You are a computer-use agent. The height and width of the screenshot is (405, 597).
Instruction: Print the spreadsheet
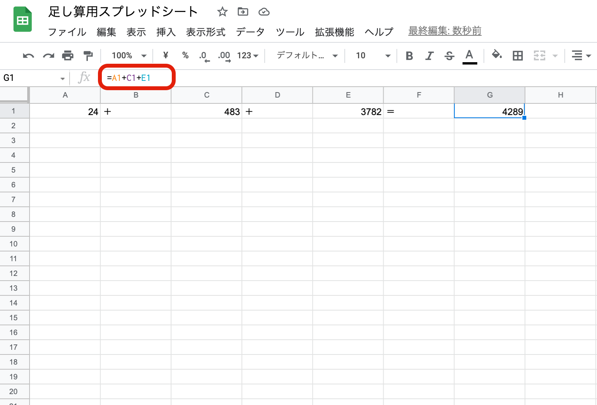pyautogui.click(x=68, y=56)
